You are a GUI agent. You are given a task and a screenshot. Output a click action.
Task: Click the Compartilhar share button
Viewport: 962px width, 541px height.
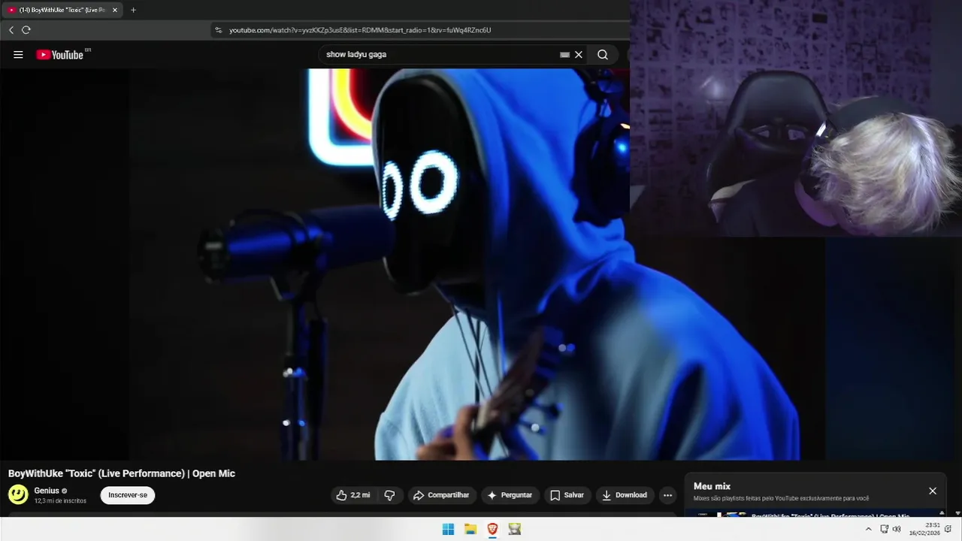click(x=442, y=495)
